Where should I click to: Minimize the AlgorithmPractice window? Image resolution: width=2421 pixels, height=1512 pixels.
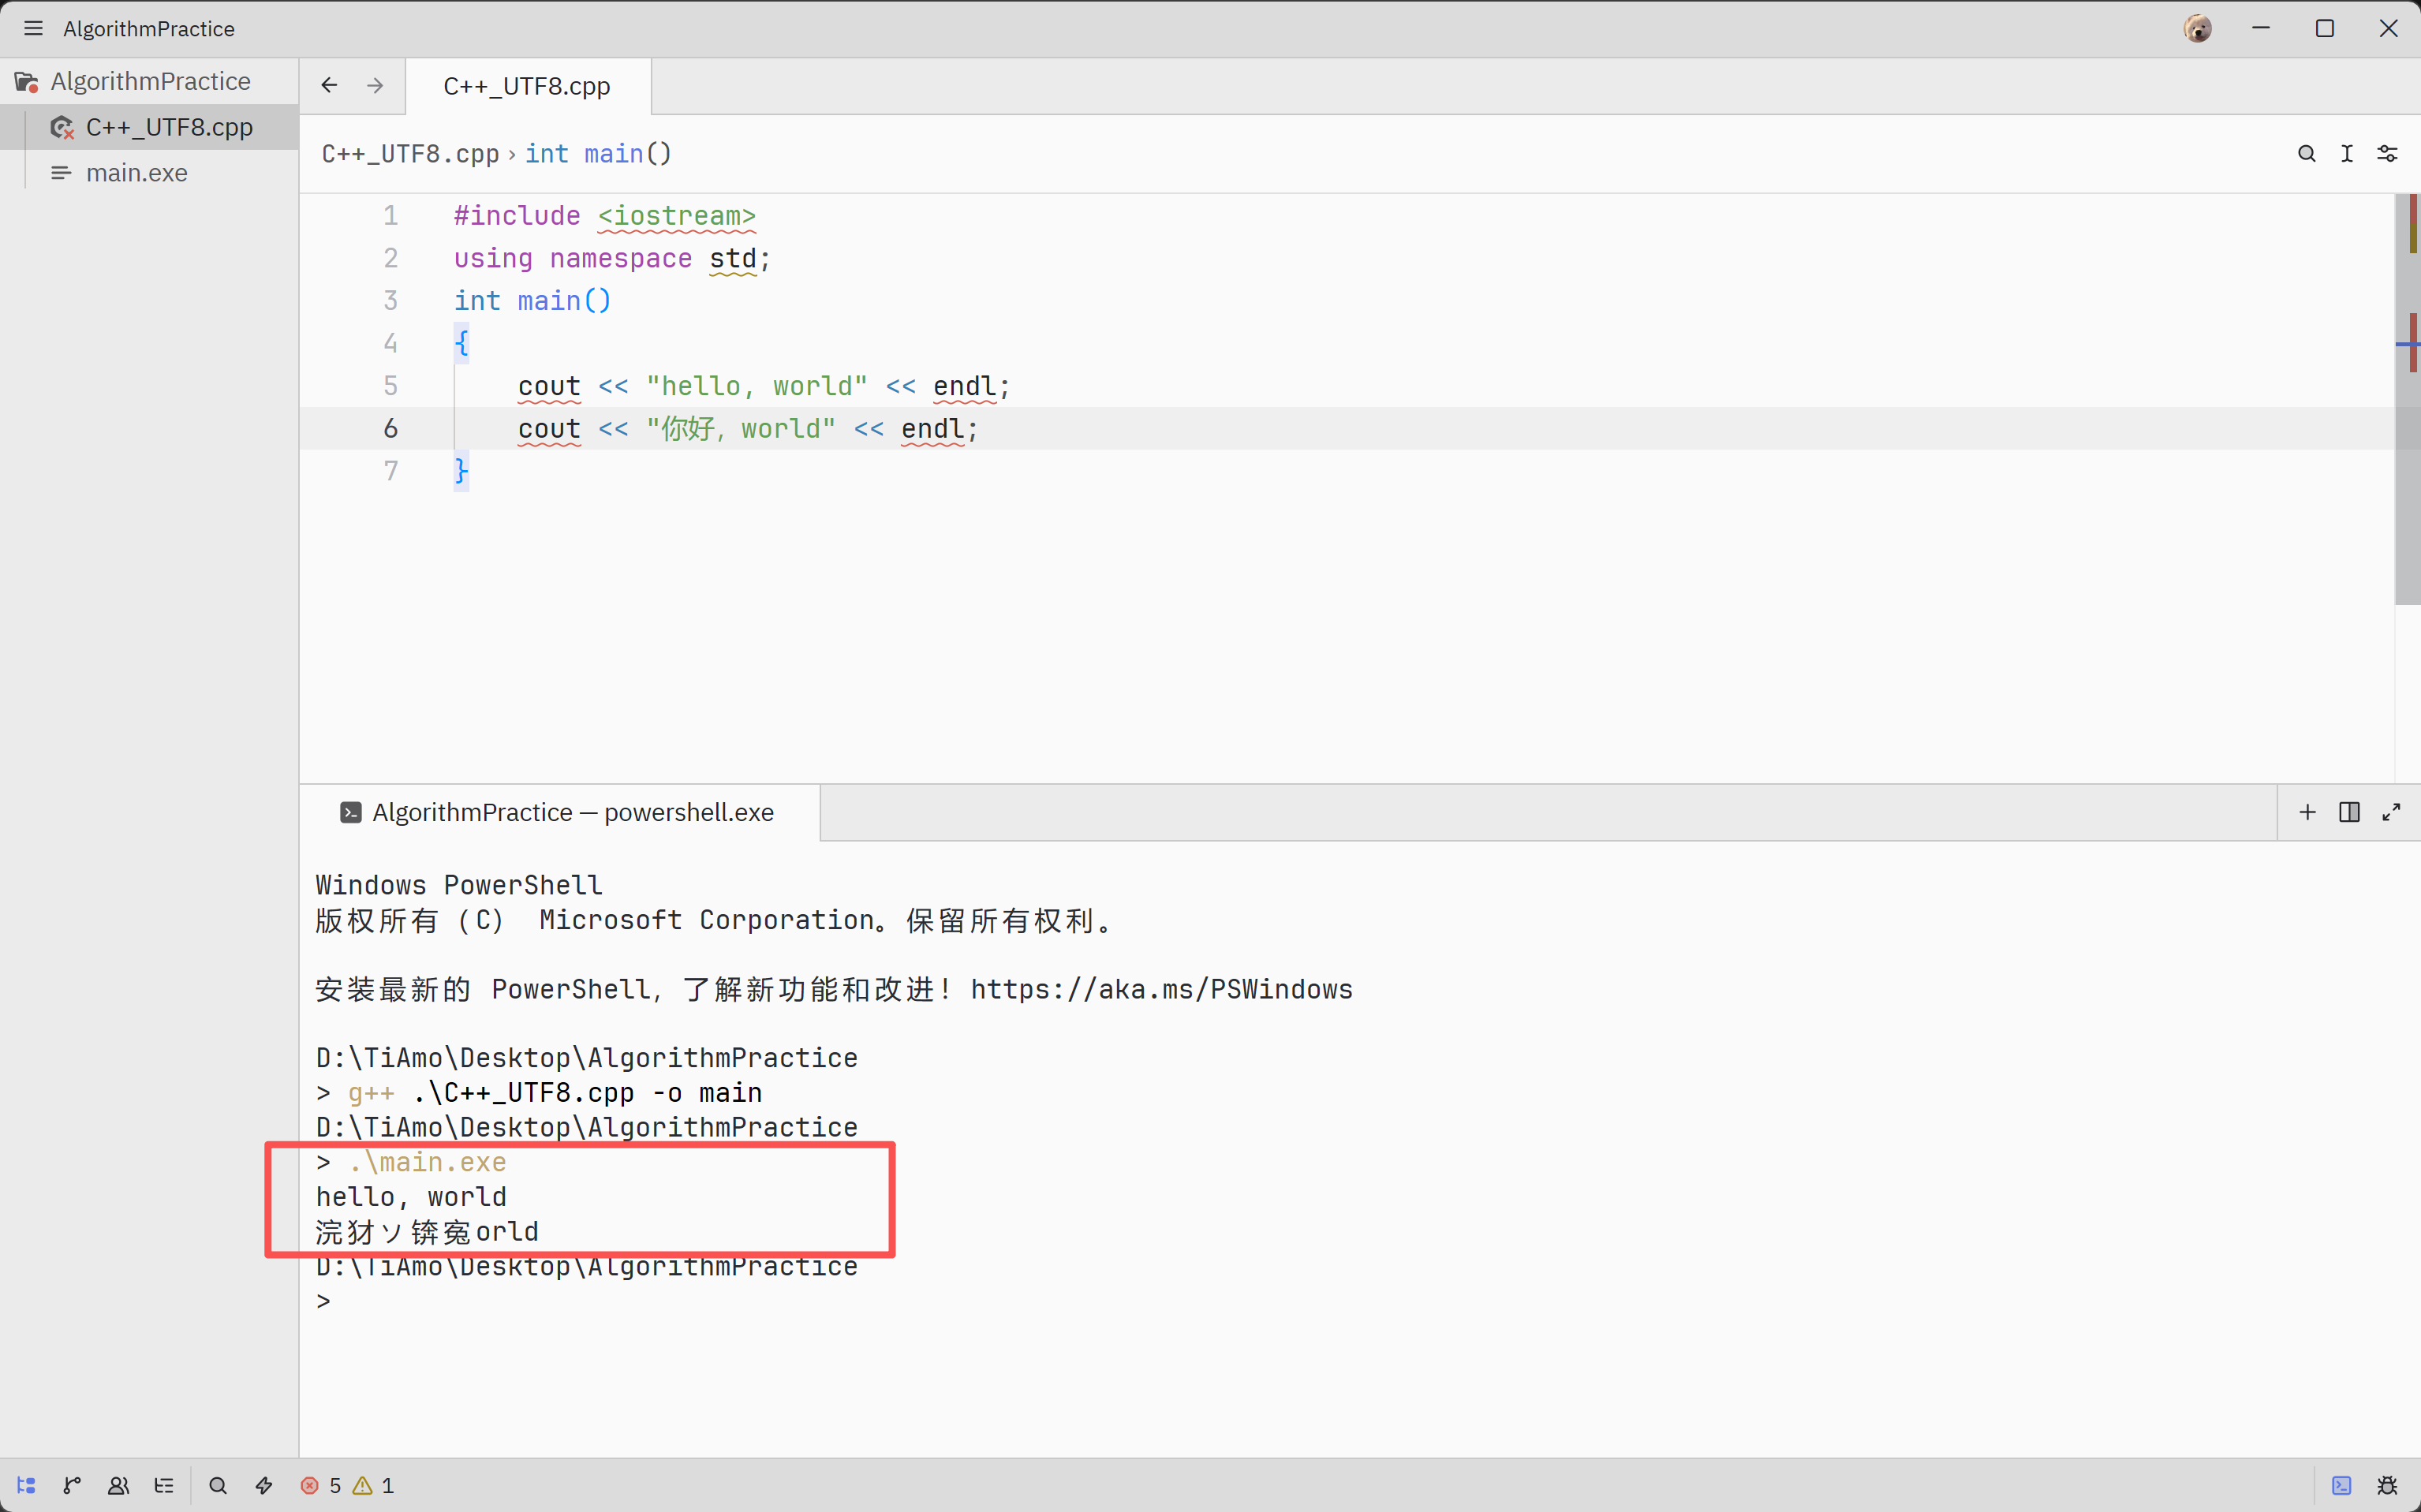coord(2261,28)
